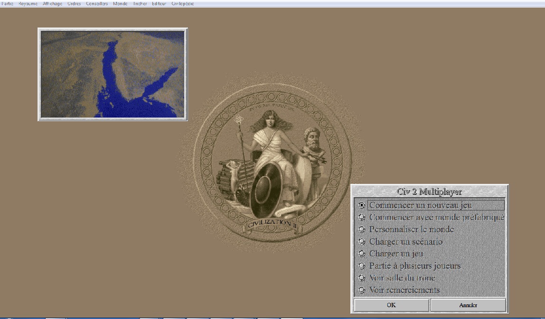Open the Ordres menu
This screenshot has width=545, height=319.
coord(74,3)
